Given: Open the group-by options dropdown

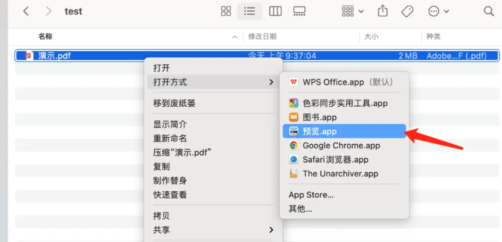Looking at the screenshot, I should coord(352,11).
